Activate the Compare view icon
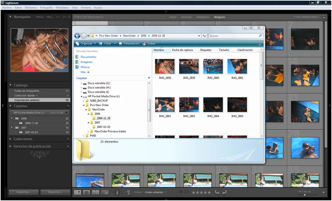 (95, 193)
